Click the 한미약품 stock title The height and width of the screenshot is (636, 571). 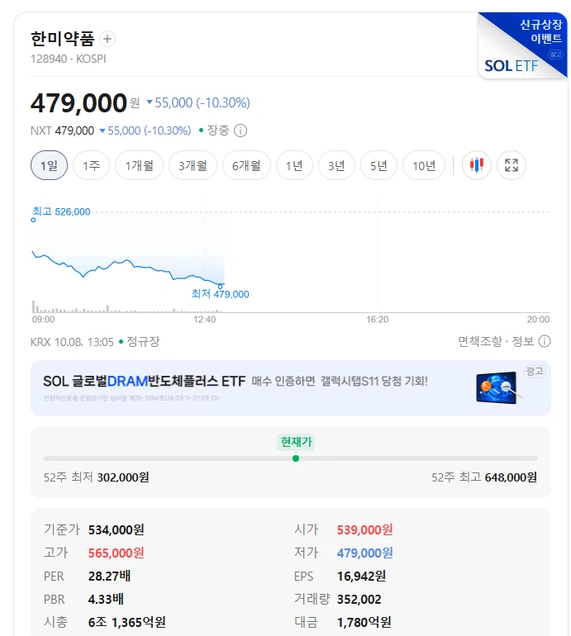pos(63,39)
